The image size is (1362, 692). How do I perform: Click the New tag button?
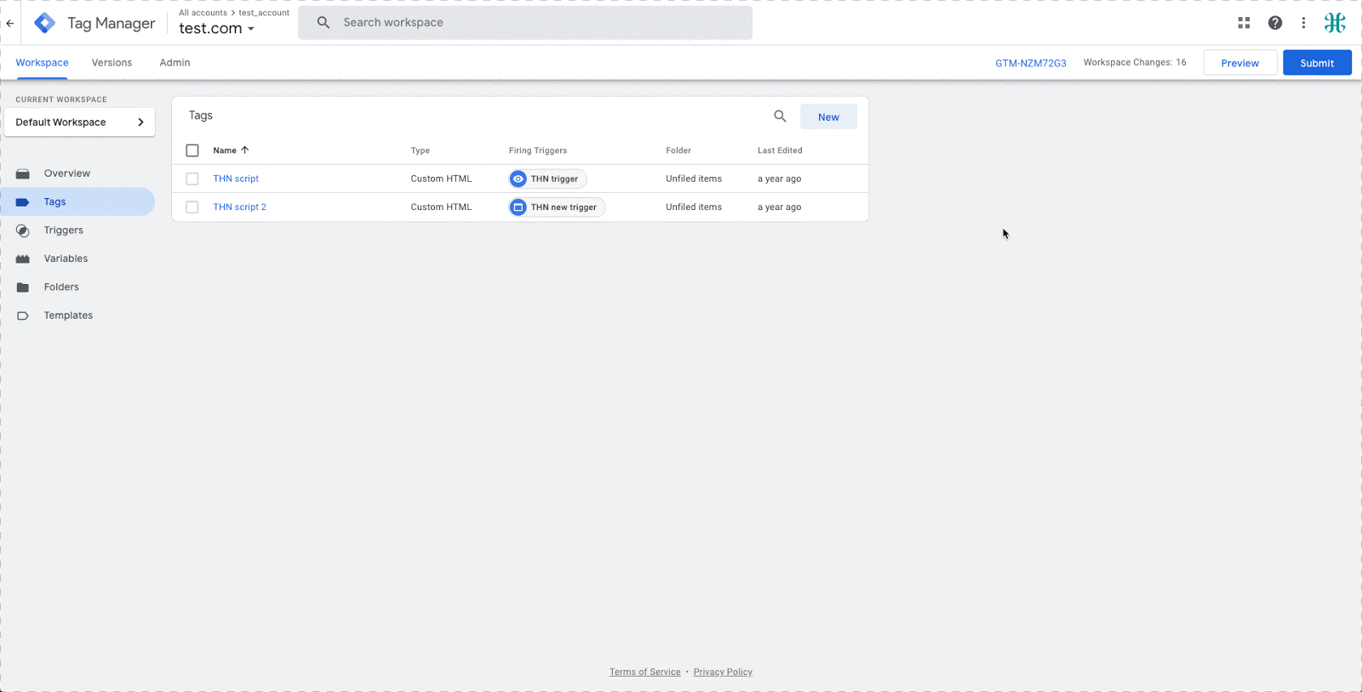click(828, 117)
